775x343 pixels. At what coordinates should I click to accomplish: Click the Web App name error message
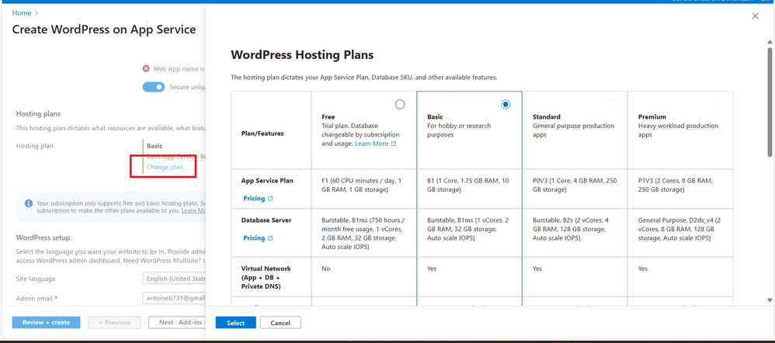coord(179,69)
